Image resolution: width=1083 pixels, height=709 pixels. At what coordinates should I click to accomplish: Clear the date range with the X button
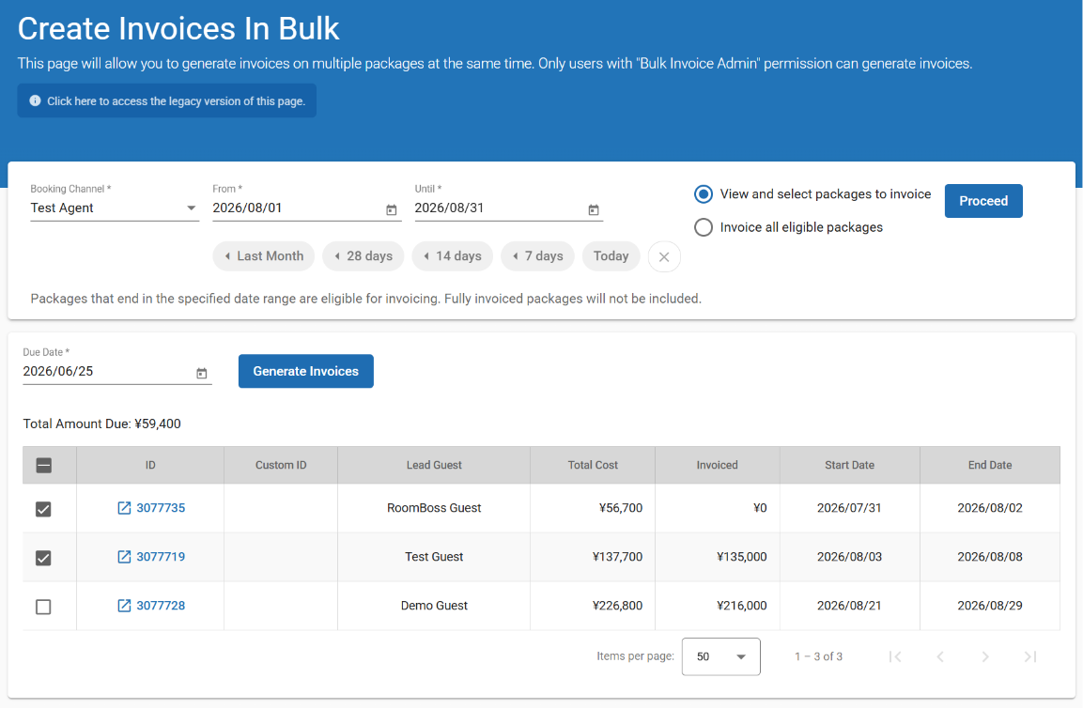pos(664,256)
